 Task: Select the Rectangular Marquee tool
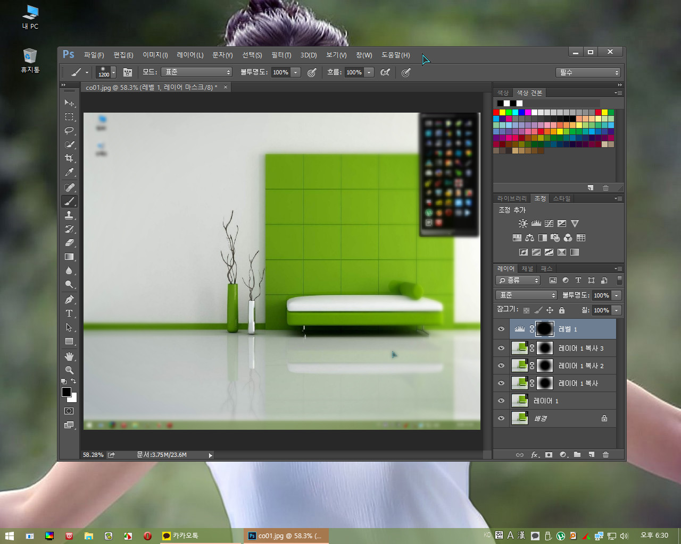69,117
